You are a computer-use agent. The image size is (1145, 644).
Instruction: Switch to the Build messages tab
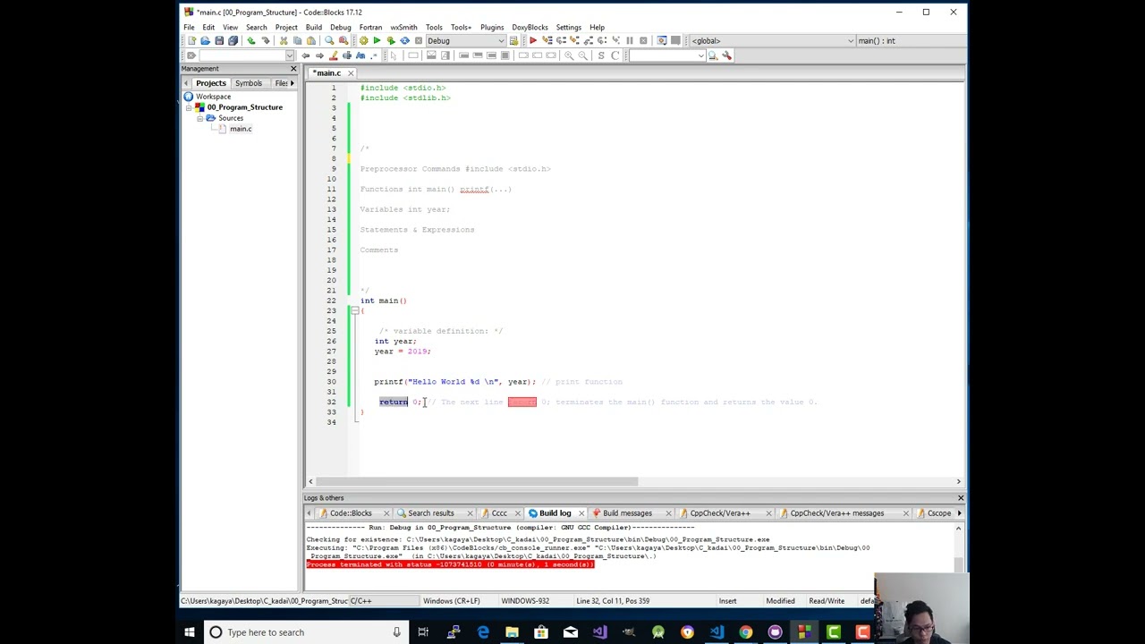627,513
